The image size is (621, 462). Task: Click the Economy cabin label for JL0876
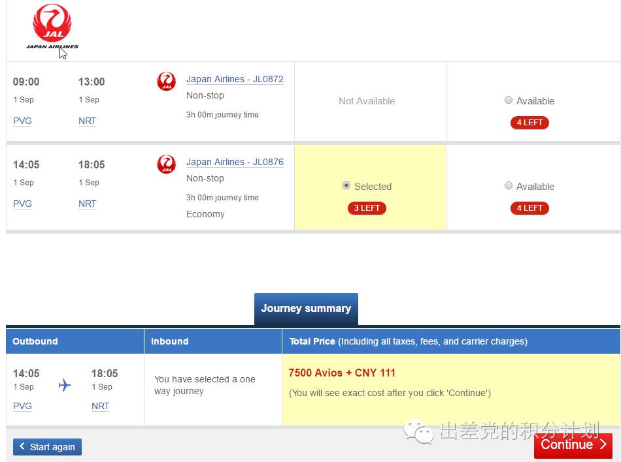click(x=205, y=214)
